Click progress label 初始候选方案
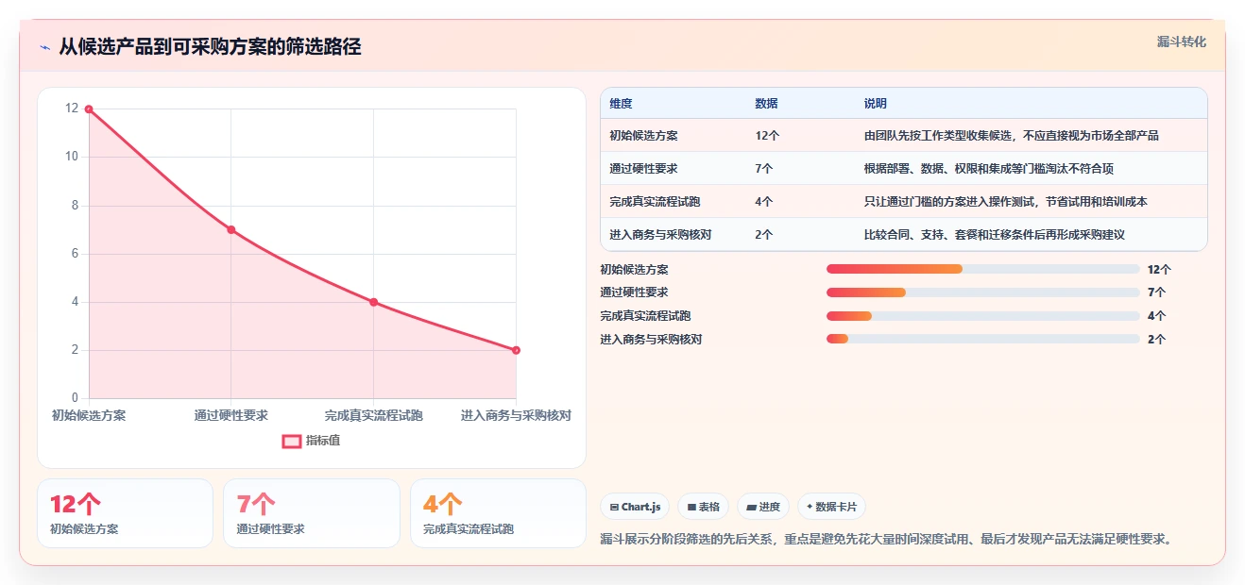 pyautogui.click(x=634, y=270)
